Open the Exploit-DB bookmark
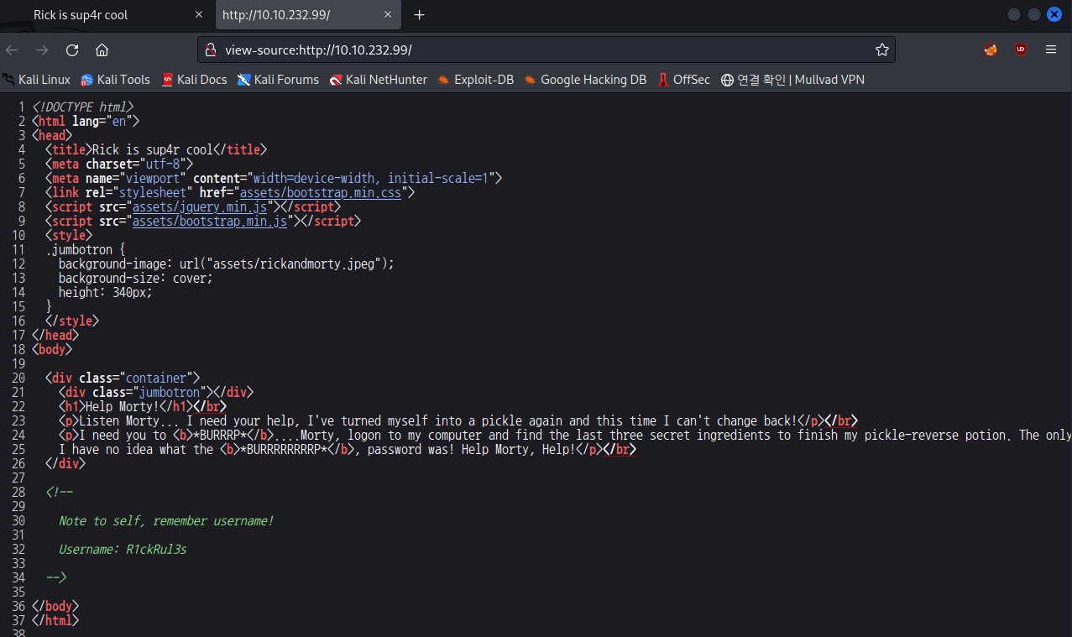Screen dimensions: 1072x637 point(476,80)
